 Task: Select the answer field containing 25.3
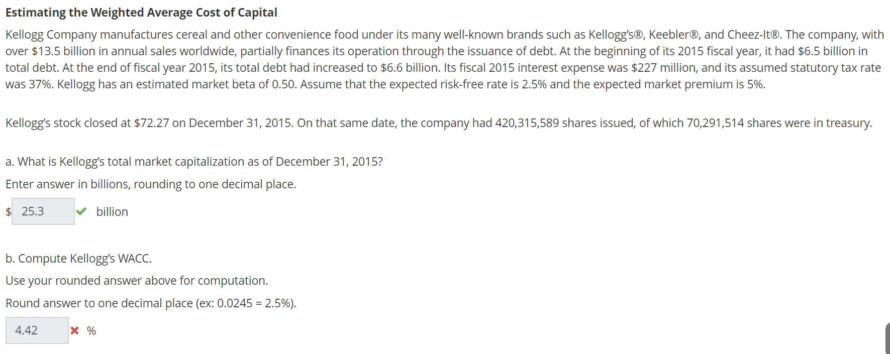43,211
